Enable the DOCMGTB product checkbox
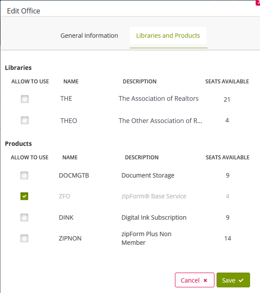The image size is (260, 293). (24, 175)
